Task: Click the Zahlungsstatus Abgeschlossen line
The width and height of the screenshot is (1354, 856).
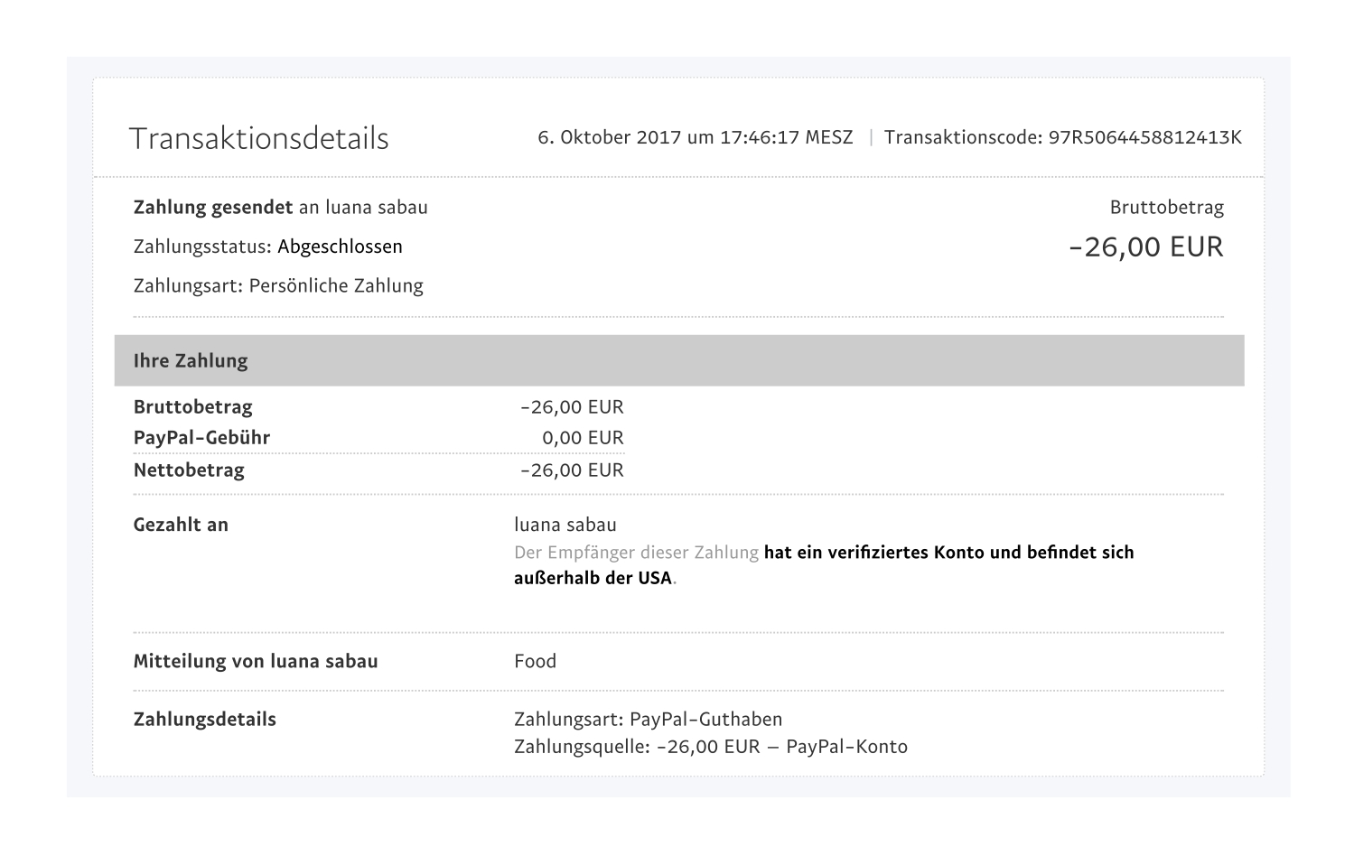Action: click(267, 247)
